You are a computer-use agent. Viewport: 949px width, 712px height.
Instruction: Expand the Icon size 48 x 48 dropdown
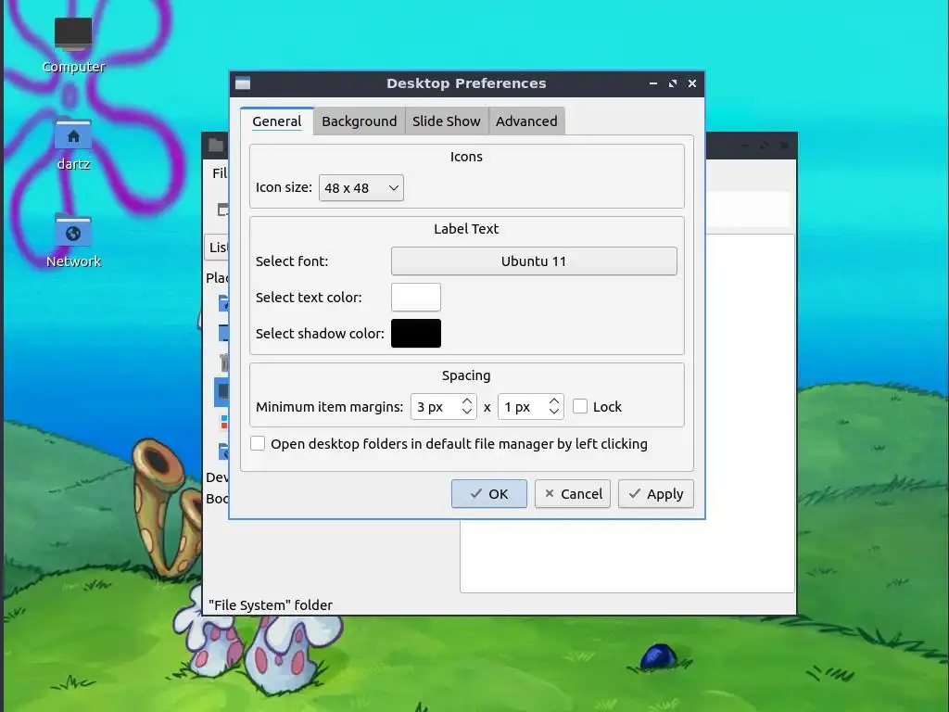tap(361, 187)
